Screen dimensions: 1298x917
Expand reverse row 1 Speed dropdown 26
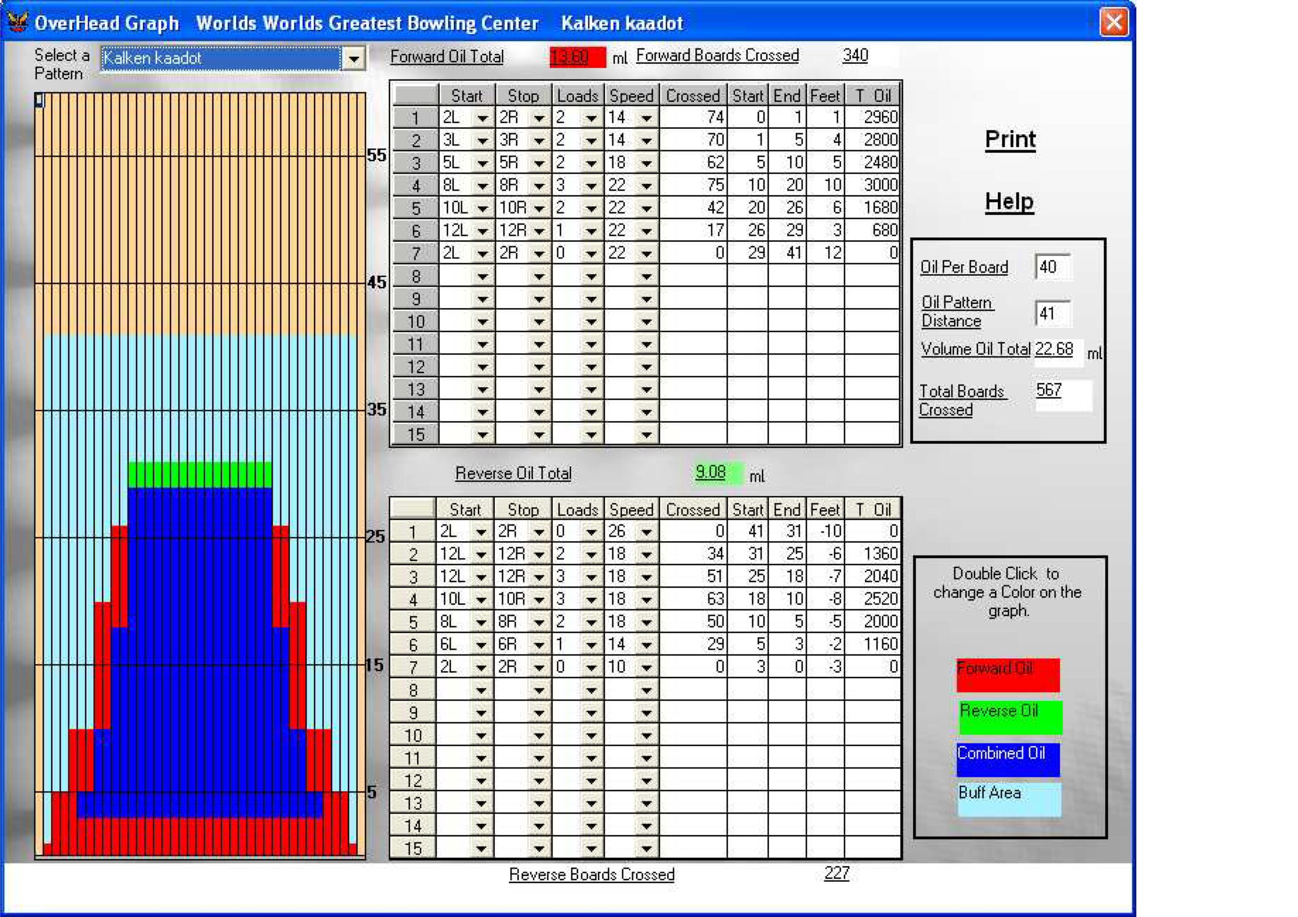[647, 531]
